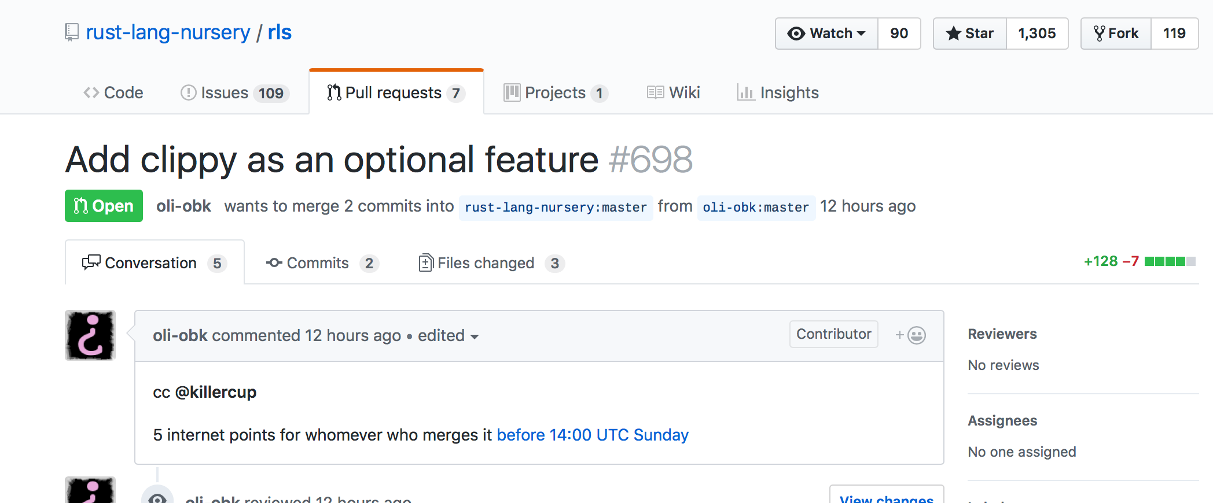The image size is (1213, 503).
Task: Add a reaction with the smiley icon
Action: [911, 335]
